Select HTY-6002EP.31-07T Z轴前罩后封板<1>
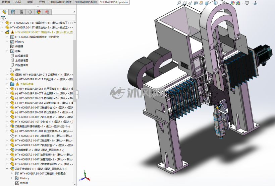 [x=42, y=164]
